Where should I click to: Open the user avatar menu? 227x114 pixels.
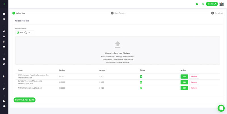click(222, 4)
